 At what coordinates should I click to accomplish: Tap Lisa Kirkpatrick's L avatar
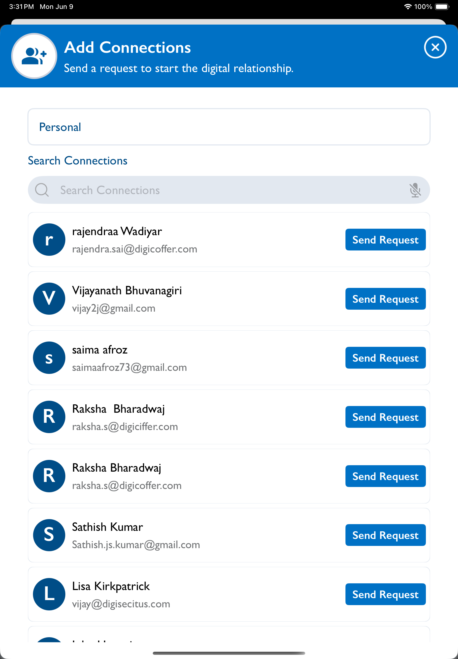click(x=49, y=594)
